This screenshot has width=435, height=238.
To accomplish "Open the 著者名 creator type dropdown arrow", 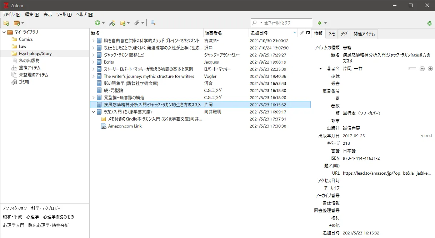I will click(x=320, y=69).
